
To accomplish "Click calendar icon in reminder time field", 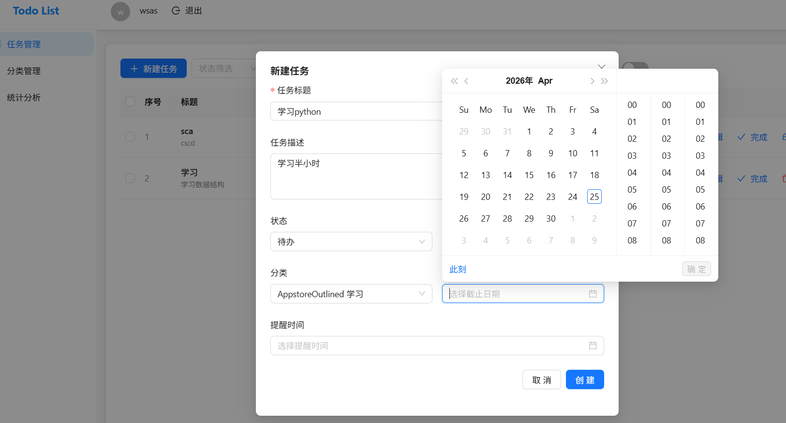I will pyautogui.click(x=593, y=346).
